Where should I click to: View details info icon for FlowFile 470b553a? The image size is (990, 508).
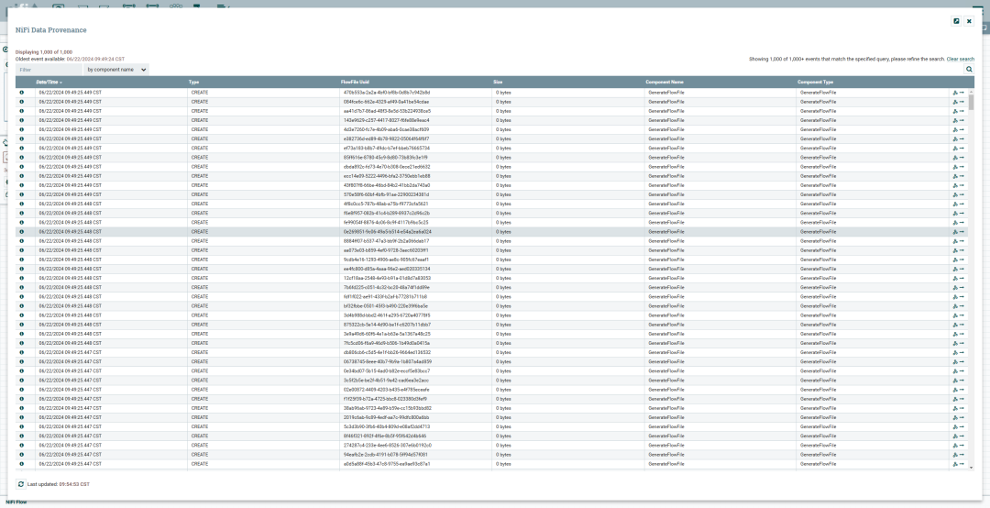21,93
